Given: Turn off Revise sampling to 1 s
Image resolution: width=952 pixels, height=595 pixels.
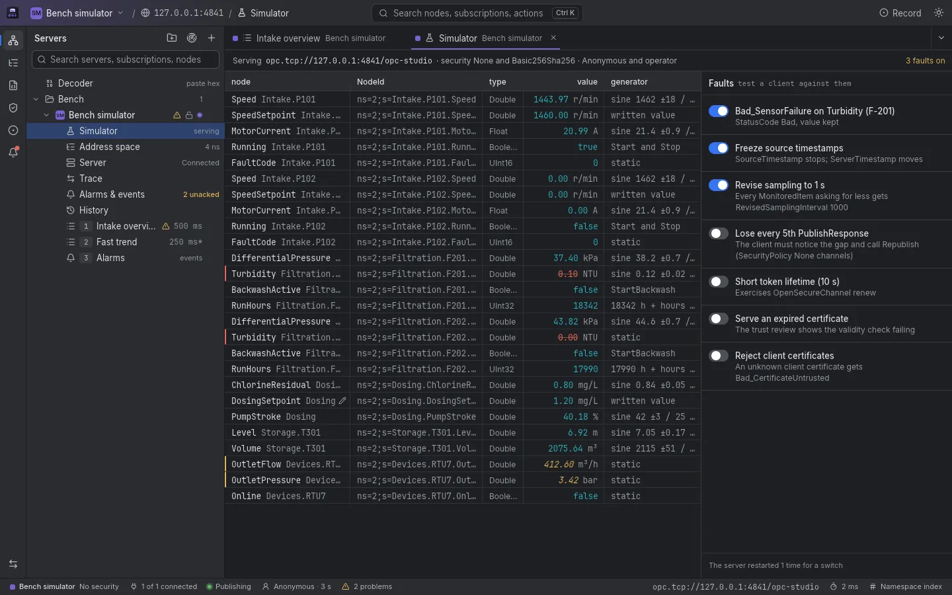Looking at the screenshot, I should pyautogui.click(x=719, y=185).
